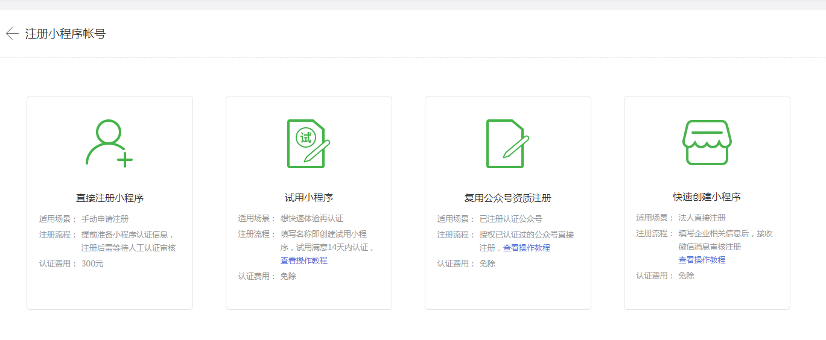Click 授权已认证过的公众号直接 process text
This screenshot has height=340, width=826.
pyautogui.click(x=527, y=235)
